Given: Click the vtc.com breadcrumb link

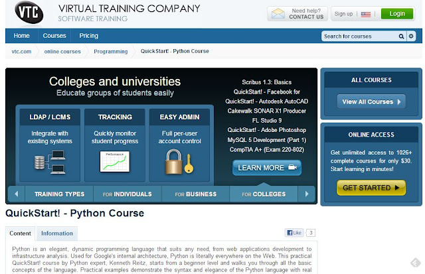Looking at the screenshot, I should click(21, 52).
